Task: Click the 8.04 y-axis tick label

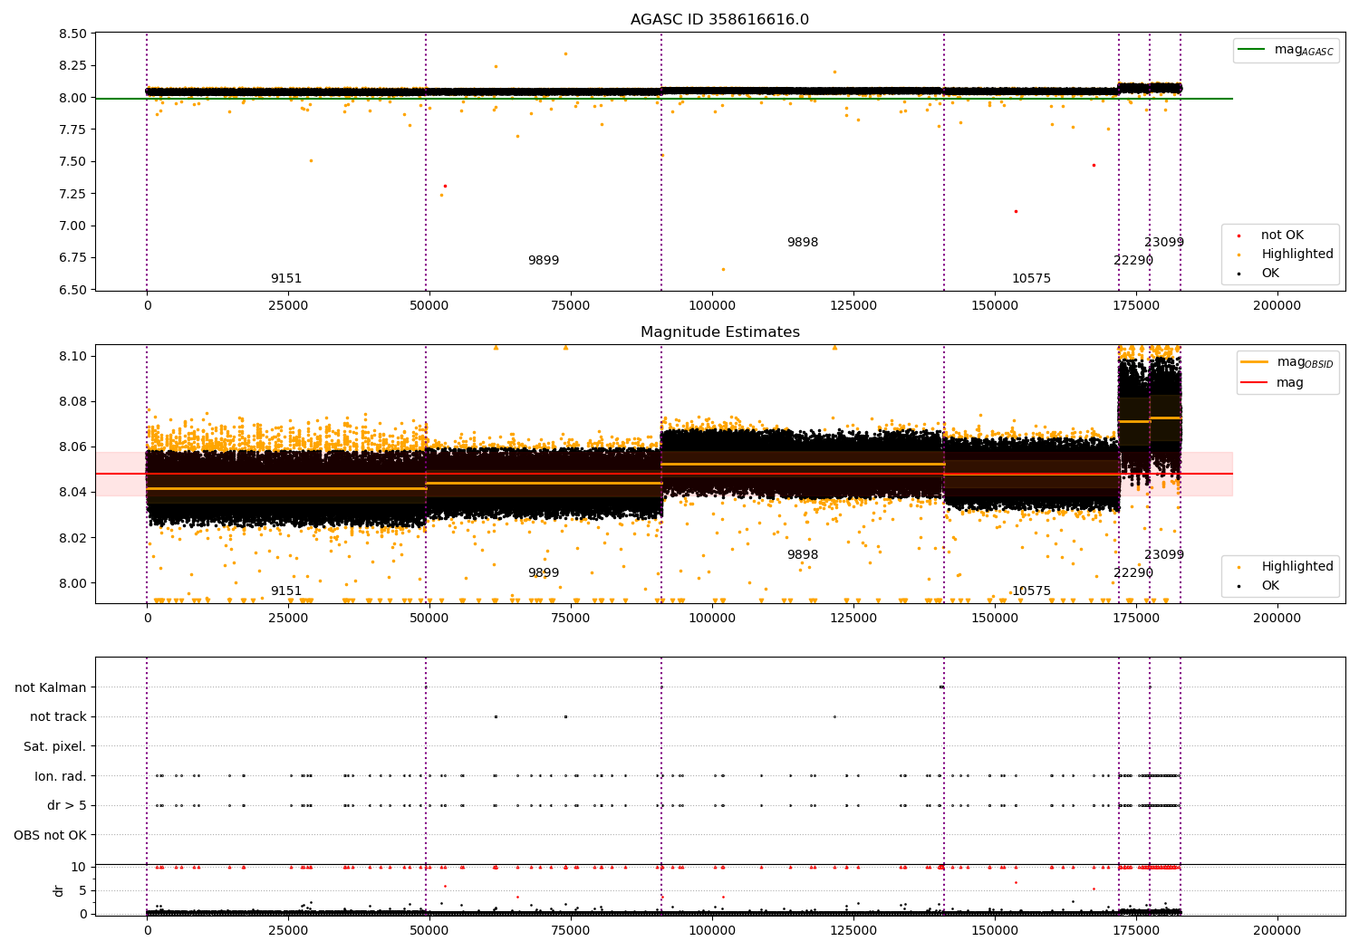Action: [72, 493]
